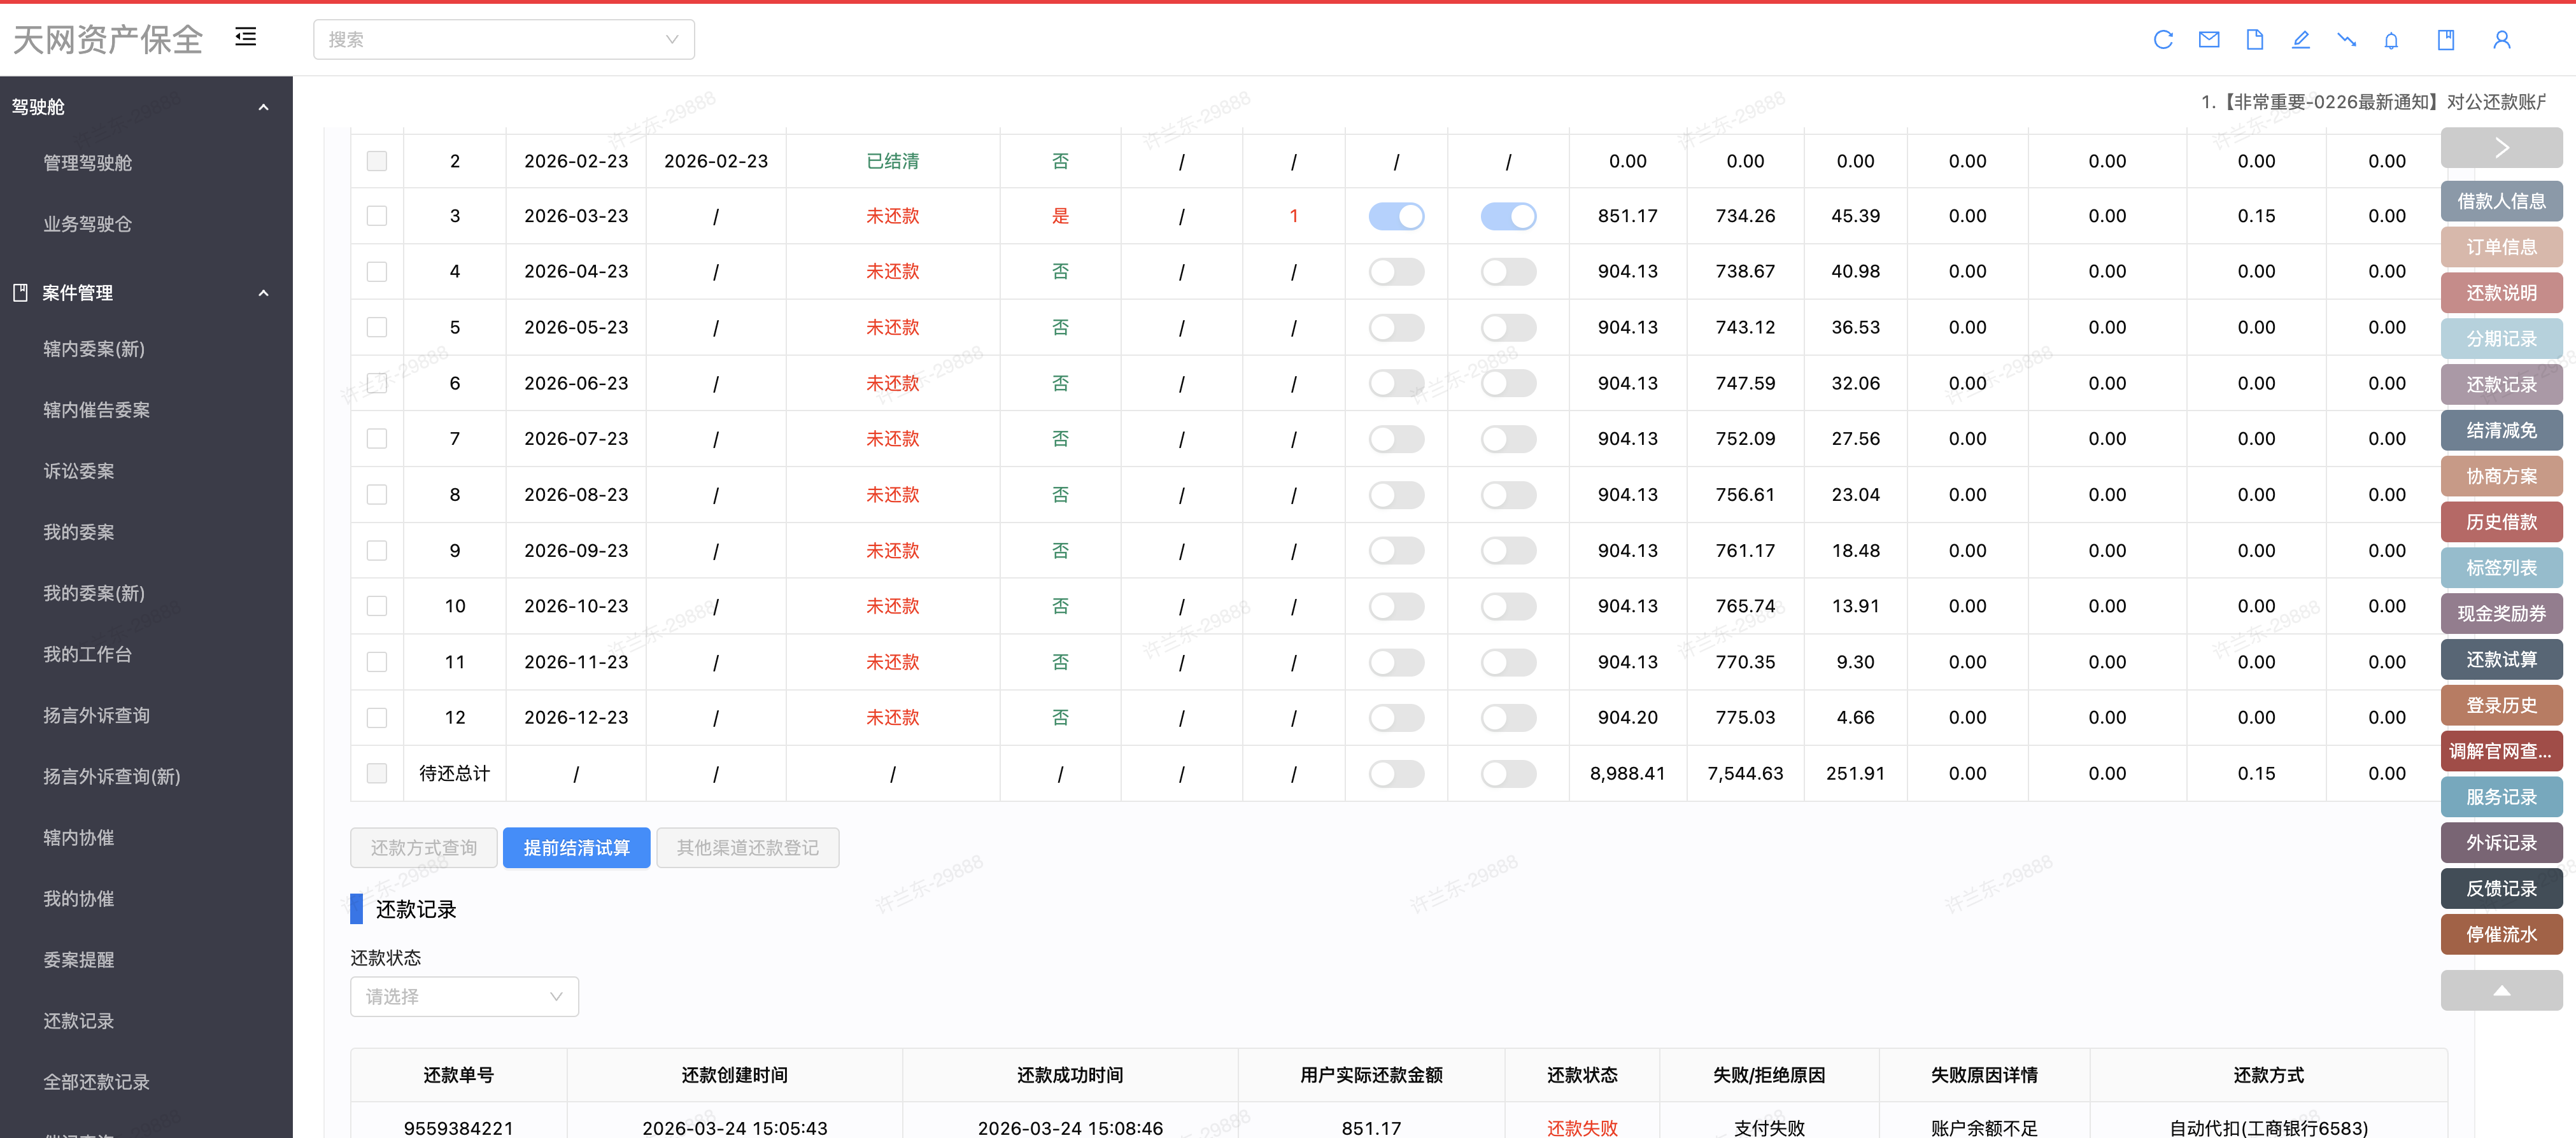Click the downward trend arrow icon
The height and width of the screenshot is (1138, 2576).
(2346, 40)
